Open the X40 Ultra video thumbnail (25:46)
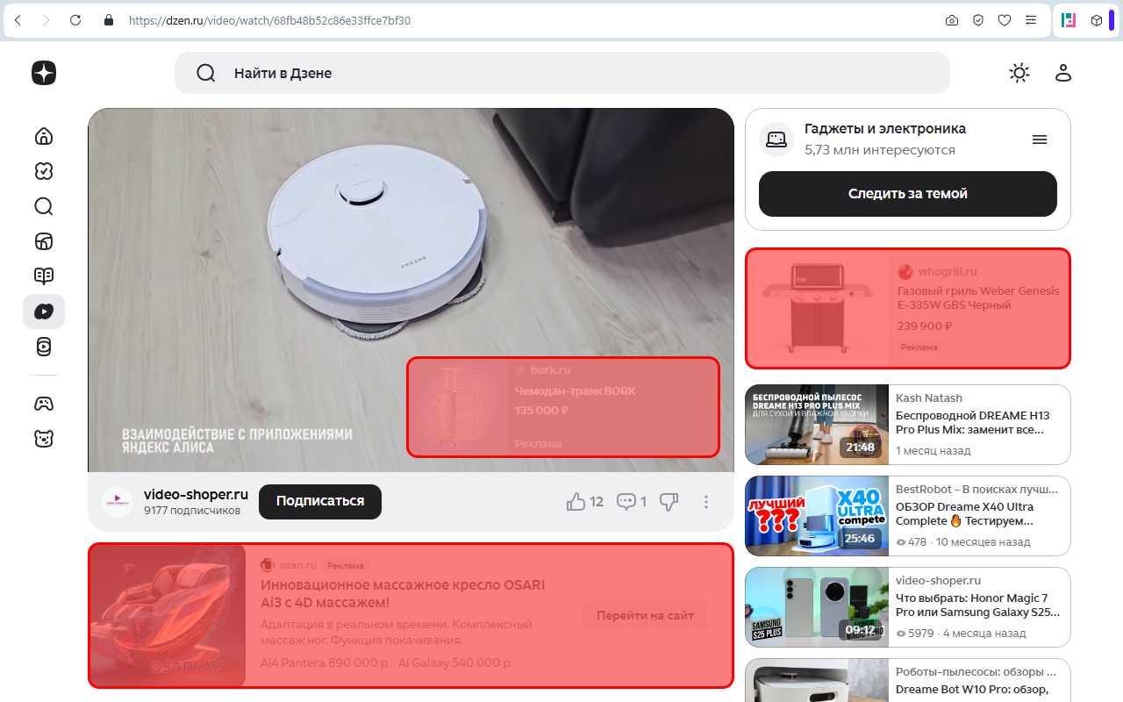Image resolution: width=1123 pixels, height=702 pixels. click(816, 516)
